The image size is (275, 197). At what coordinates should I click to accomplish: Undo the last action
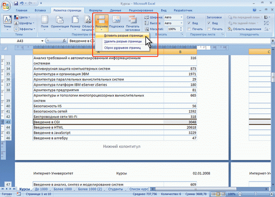(22, 3)
